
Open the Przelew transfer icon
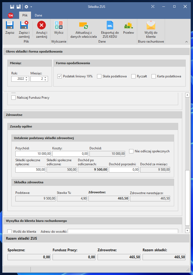point(128,26)
